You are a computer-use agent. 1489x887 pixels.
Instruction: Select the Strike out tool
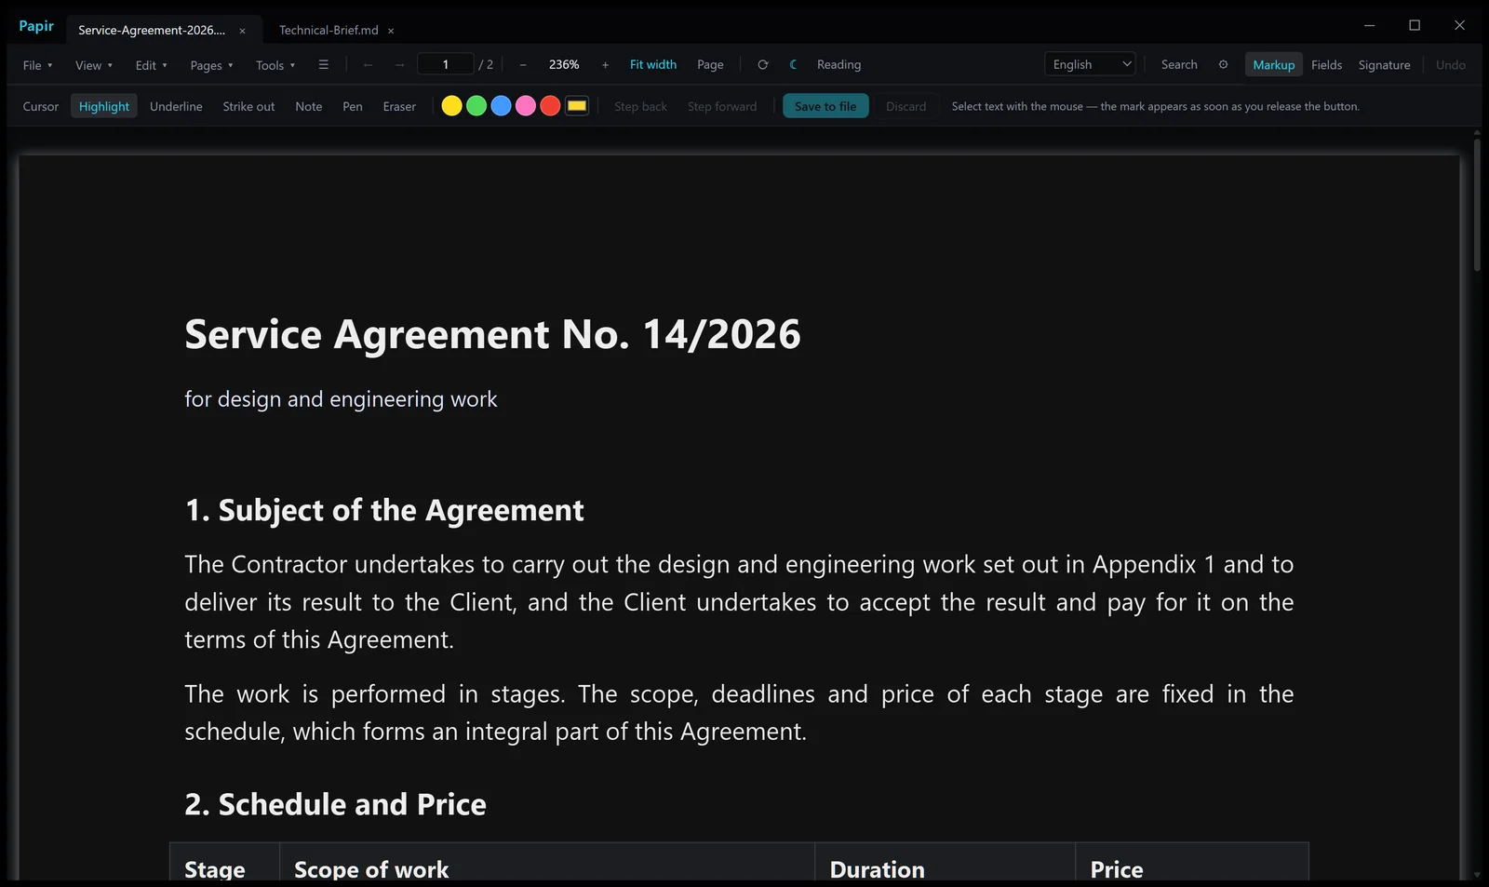click(x=248, y=107)
